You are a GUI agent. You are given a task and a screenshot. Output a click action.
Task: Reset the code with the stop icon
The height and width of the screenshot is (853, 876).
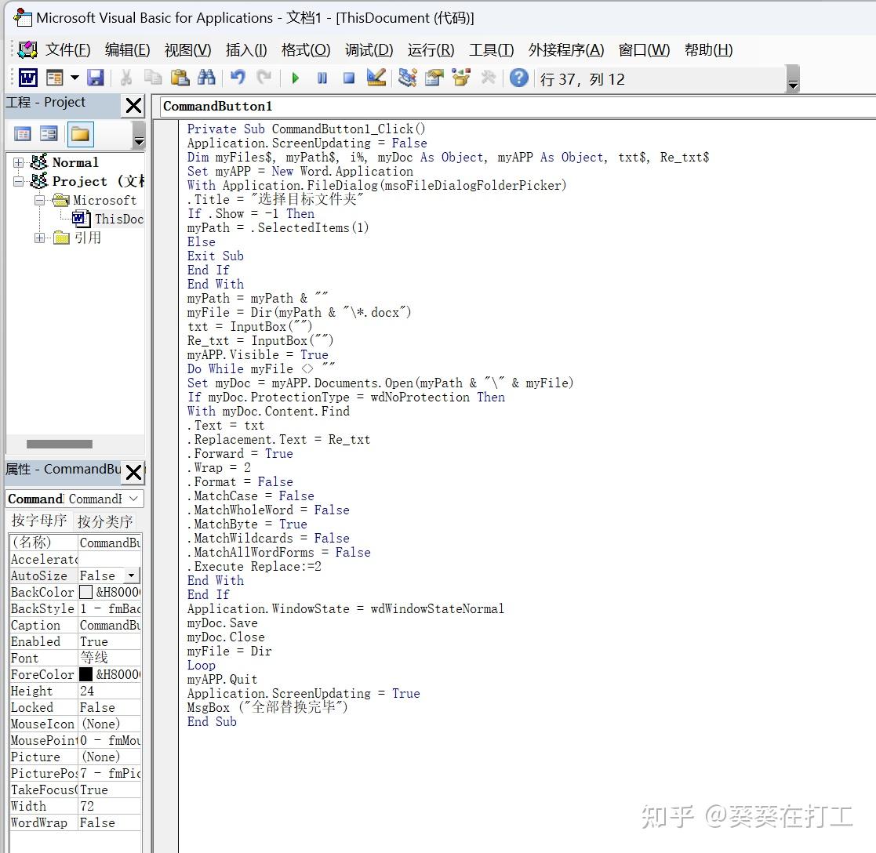349,78
